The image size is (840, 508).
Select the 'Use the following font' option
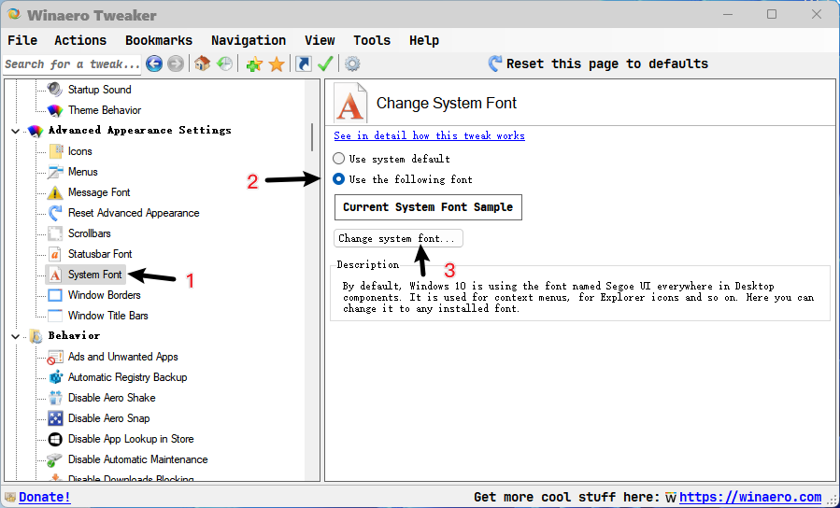(339, 179)
